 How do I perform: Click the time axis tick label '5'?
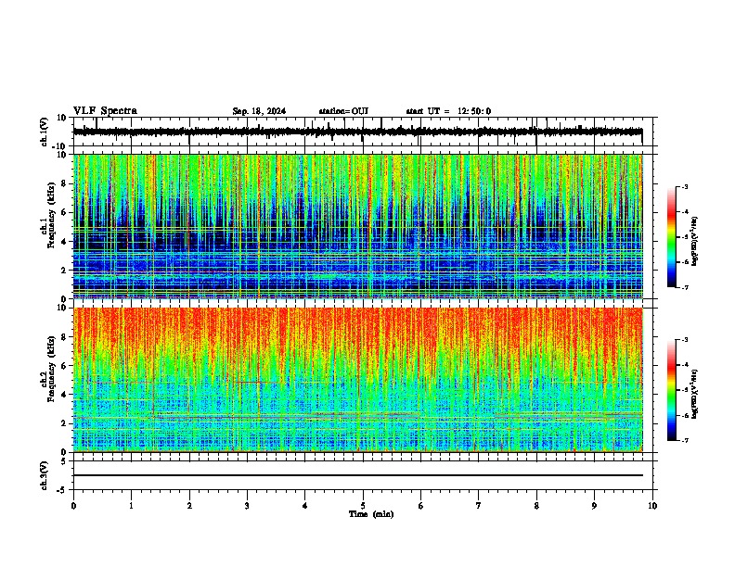pos(363,506)
